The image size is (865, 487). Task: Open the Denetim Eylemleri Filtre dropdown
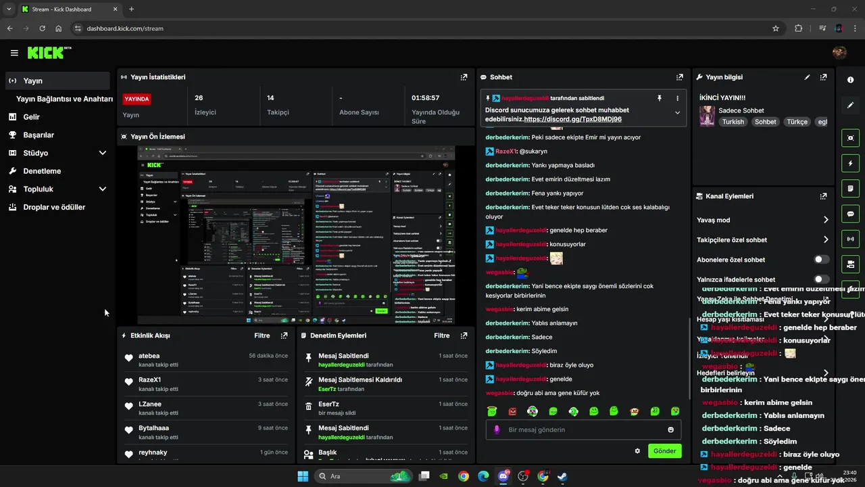click(x=442, y=335)
